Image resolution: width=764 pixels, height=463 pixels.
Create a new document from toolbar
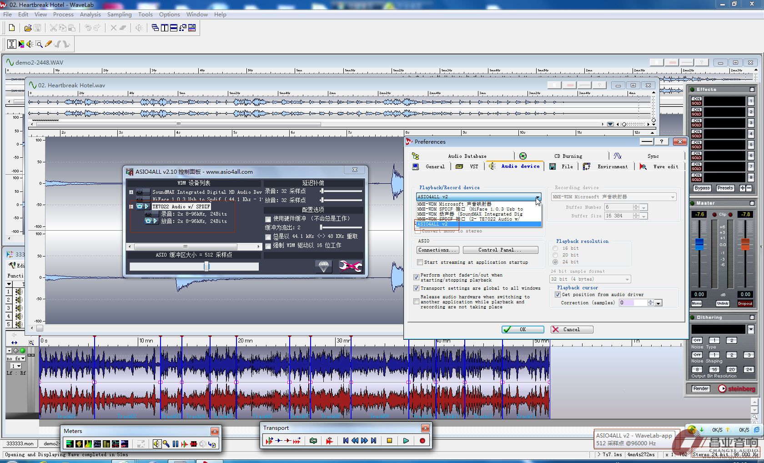coord(12,28)
